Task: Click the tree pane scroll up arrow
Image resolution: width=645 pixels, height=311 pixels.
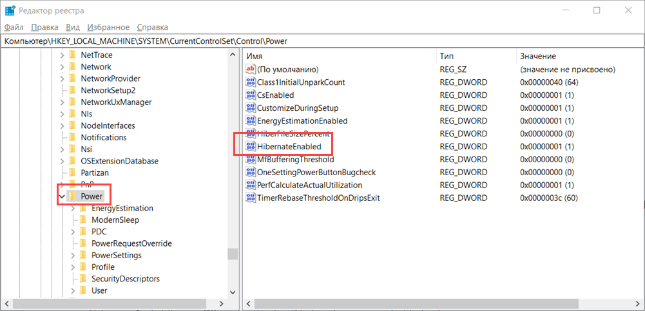Action: (x=233, y=55)
